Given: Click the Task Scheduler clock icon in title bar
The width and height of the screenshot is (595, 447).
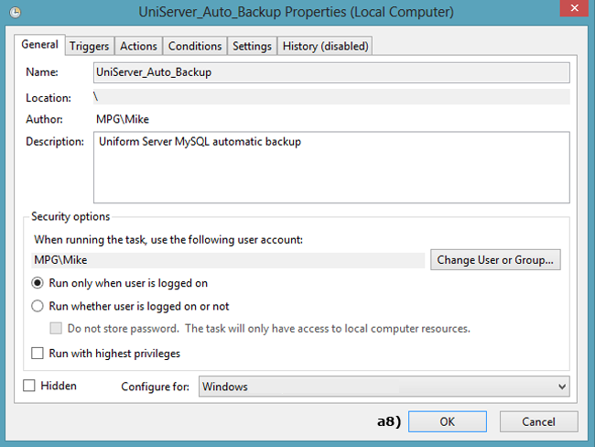Looking at the screenshot, I should 13,13.
